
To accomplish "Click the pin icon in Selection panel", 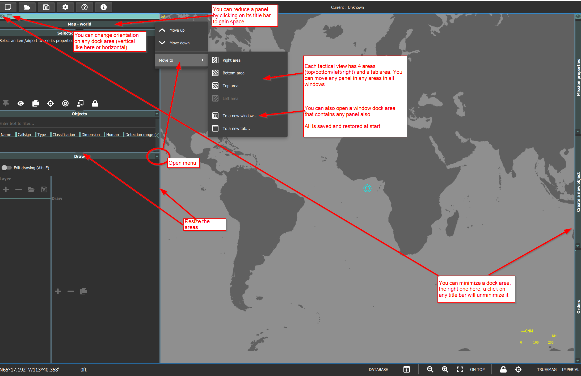I will 6,103.
